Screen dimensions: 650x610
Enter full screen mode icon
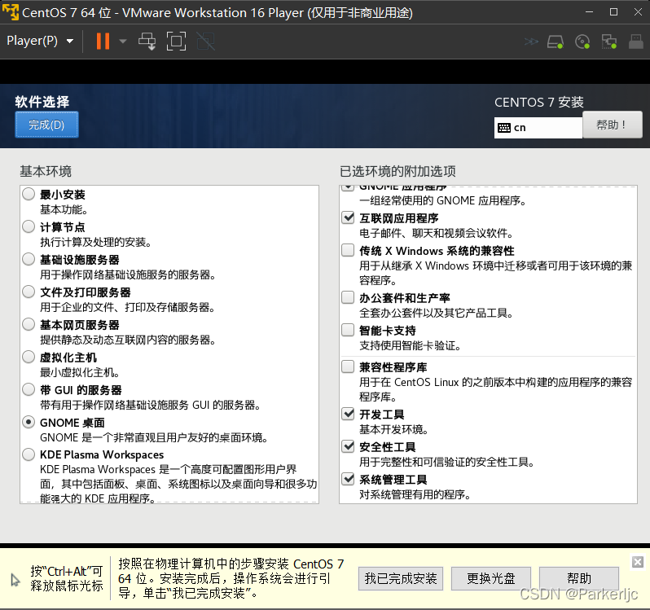(x=176, y=41)
